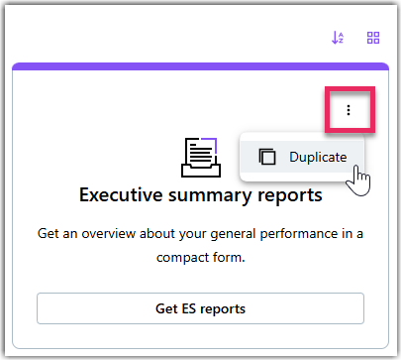Click the word Duplicate in the popup

coord(318,157)
